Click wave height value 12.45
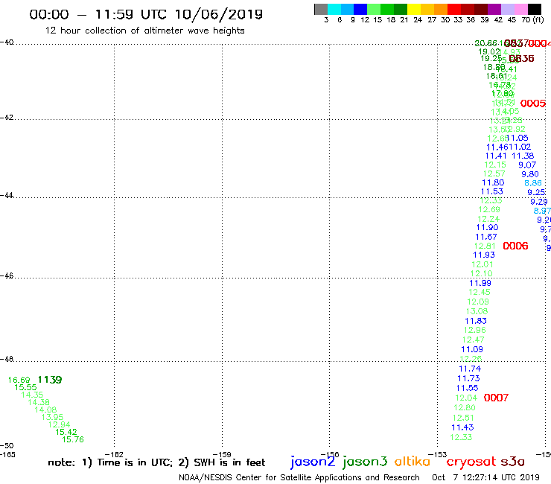Screen dimensions: 551x484 480,292
